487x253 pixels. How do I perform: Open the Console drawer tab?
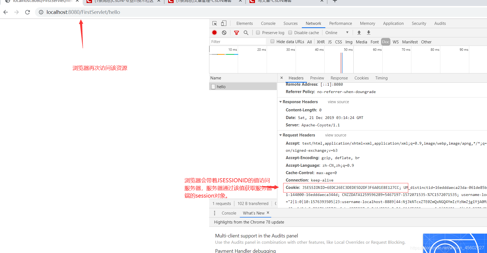pos(229,213)
